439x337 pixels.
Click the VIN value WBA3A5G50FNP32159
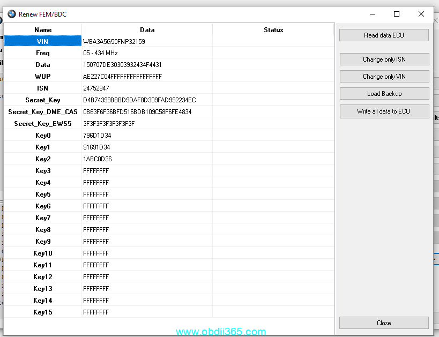coord(114,41)
